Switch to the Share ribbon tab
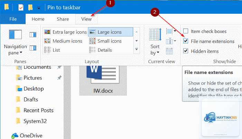The image size is (242, 139). 63,19
